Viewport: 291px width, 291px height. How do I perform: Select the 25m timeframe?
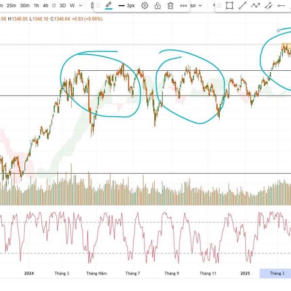(x=11, y=6)
